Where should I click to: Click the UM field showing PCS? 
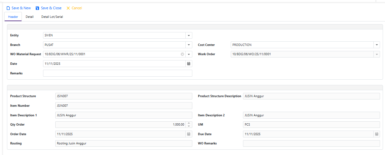click(311, 125)
